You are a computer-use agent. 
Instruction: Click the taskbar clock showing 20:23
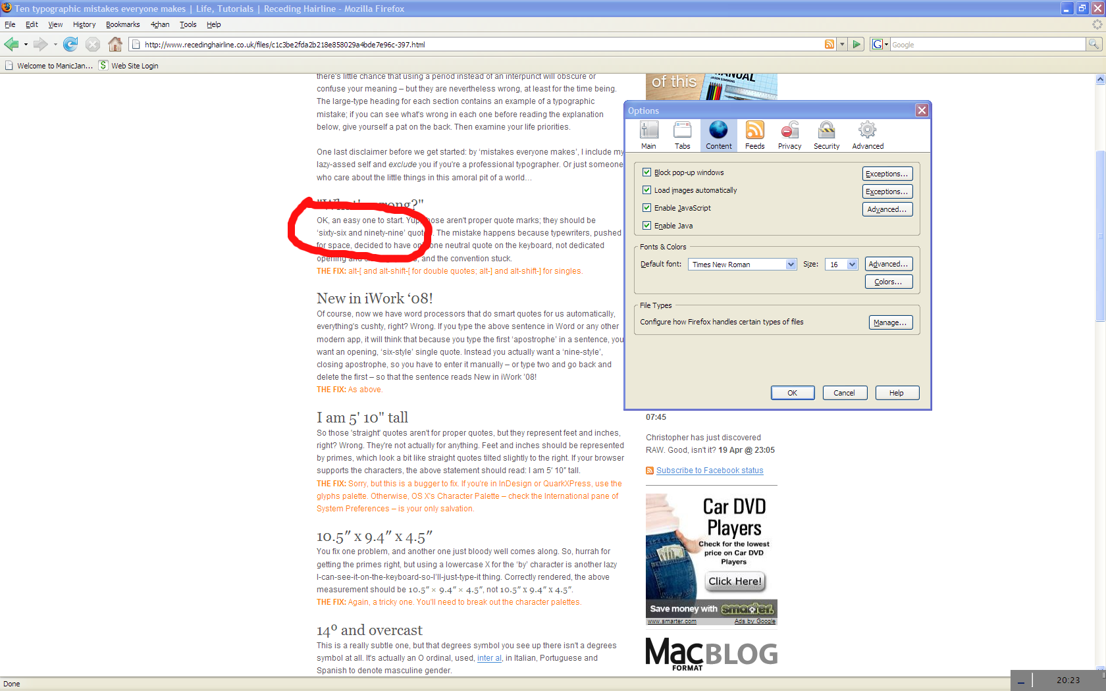pyautogui.click(x=1068, y=680)
